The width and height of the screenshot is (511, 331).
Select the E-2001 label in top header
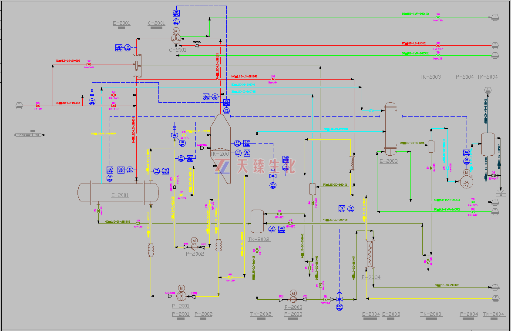(121, 23)
